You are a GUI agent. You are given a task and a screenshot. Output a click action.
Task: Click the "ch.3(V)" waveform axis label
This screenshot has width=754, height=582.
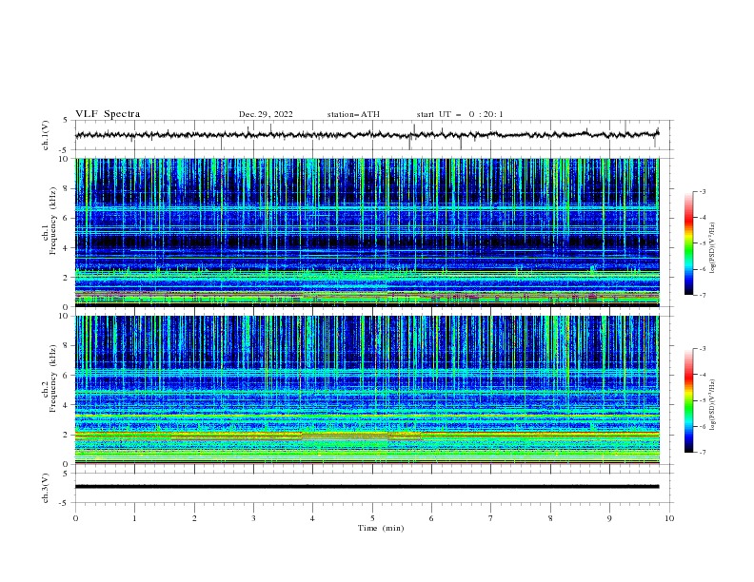click(x=46, y=488)
